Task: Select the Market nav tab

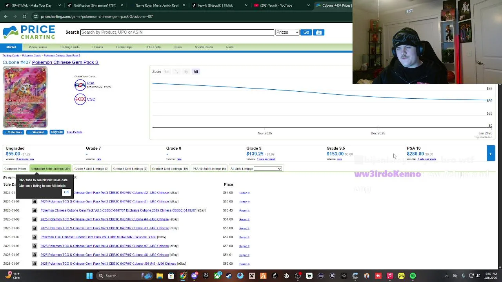Action: (11, 47)
